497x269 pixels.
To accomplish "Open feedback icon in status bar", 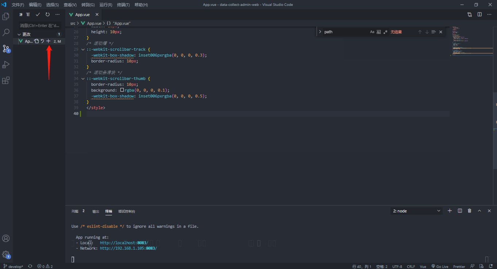I will click(x=473, y=266).
